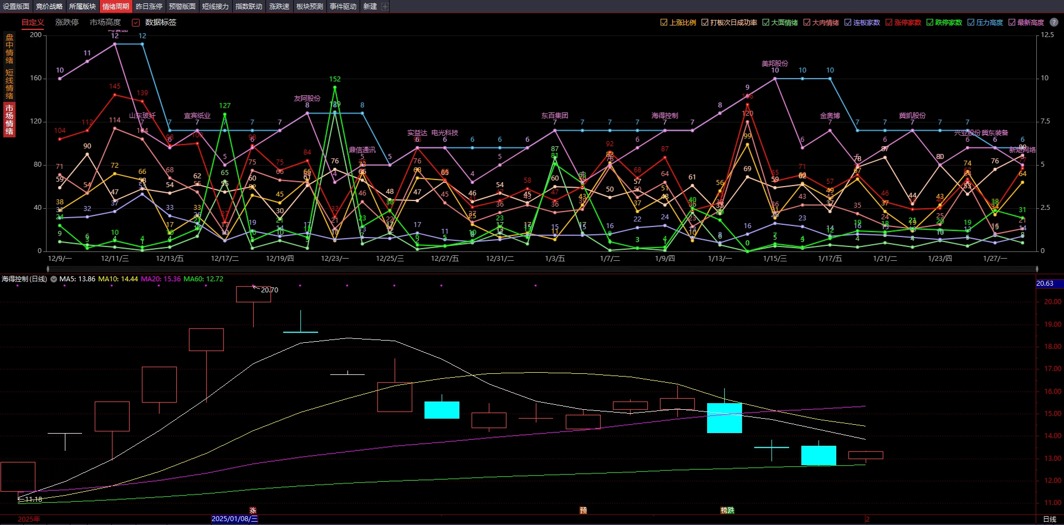1064x525 pixels.
Task: Click the 冀凯股份 stock label on chart
Action: 912,116
